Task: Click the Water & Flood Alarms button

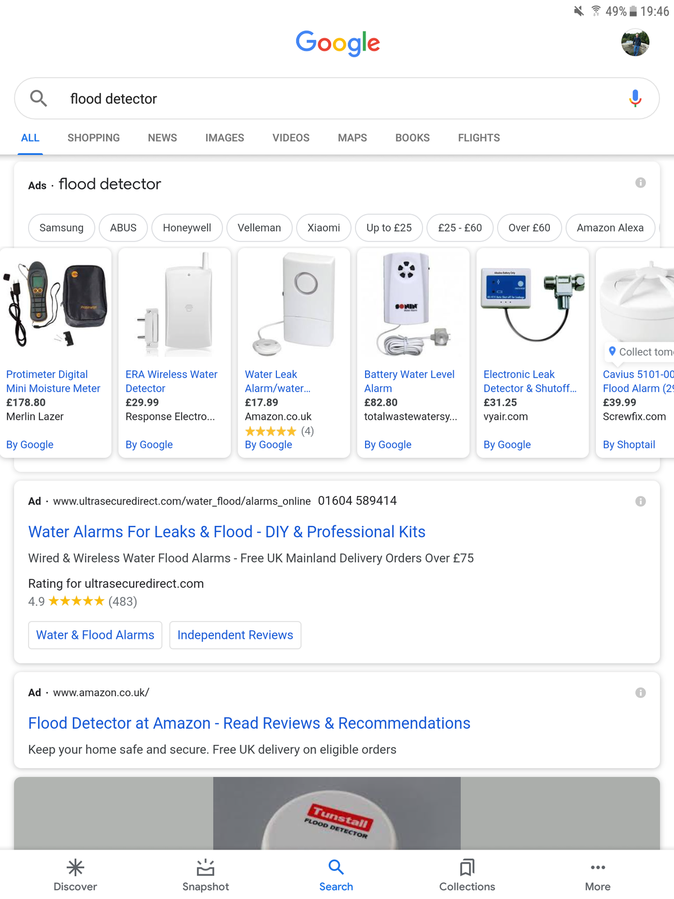Action: click(95, 635)
